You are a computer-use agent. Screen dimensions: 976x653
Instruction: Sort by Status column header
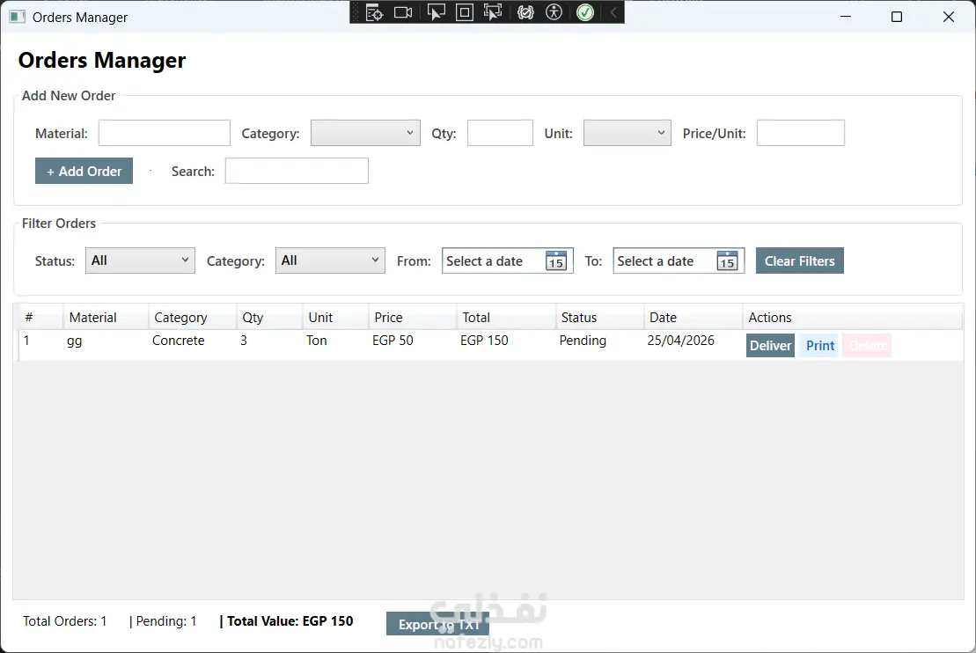pos(599,317)
